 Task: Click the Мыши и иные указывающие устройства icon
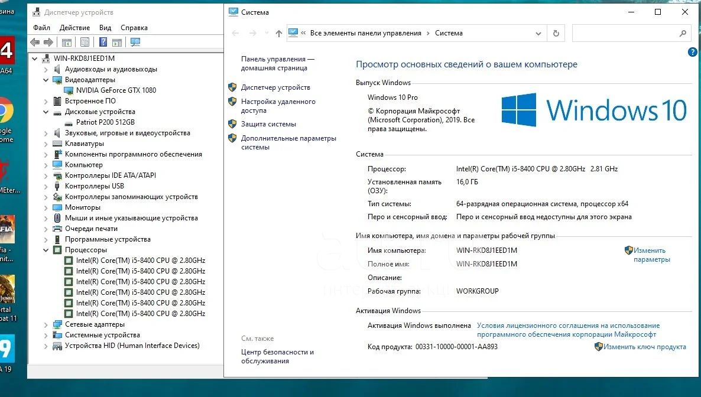[x=57, y=218]
